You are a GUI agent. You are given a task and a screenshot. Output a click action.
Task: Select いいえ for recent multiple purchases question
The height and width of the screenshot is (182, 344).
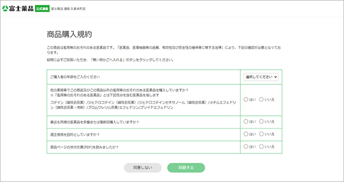(x=261, y=121)
